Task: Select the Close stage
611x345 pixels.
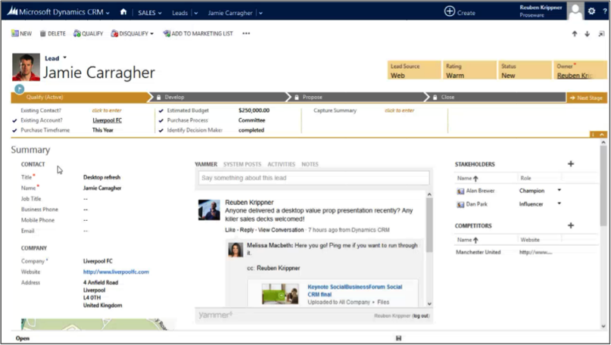Action: [x=497, y=97]
